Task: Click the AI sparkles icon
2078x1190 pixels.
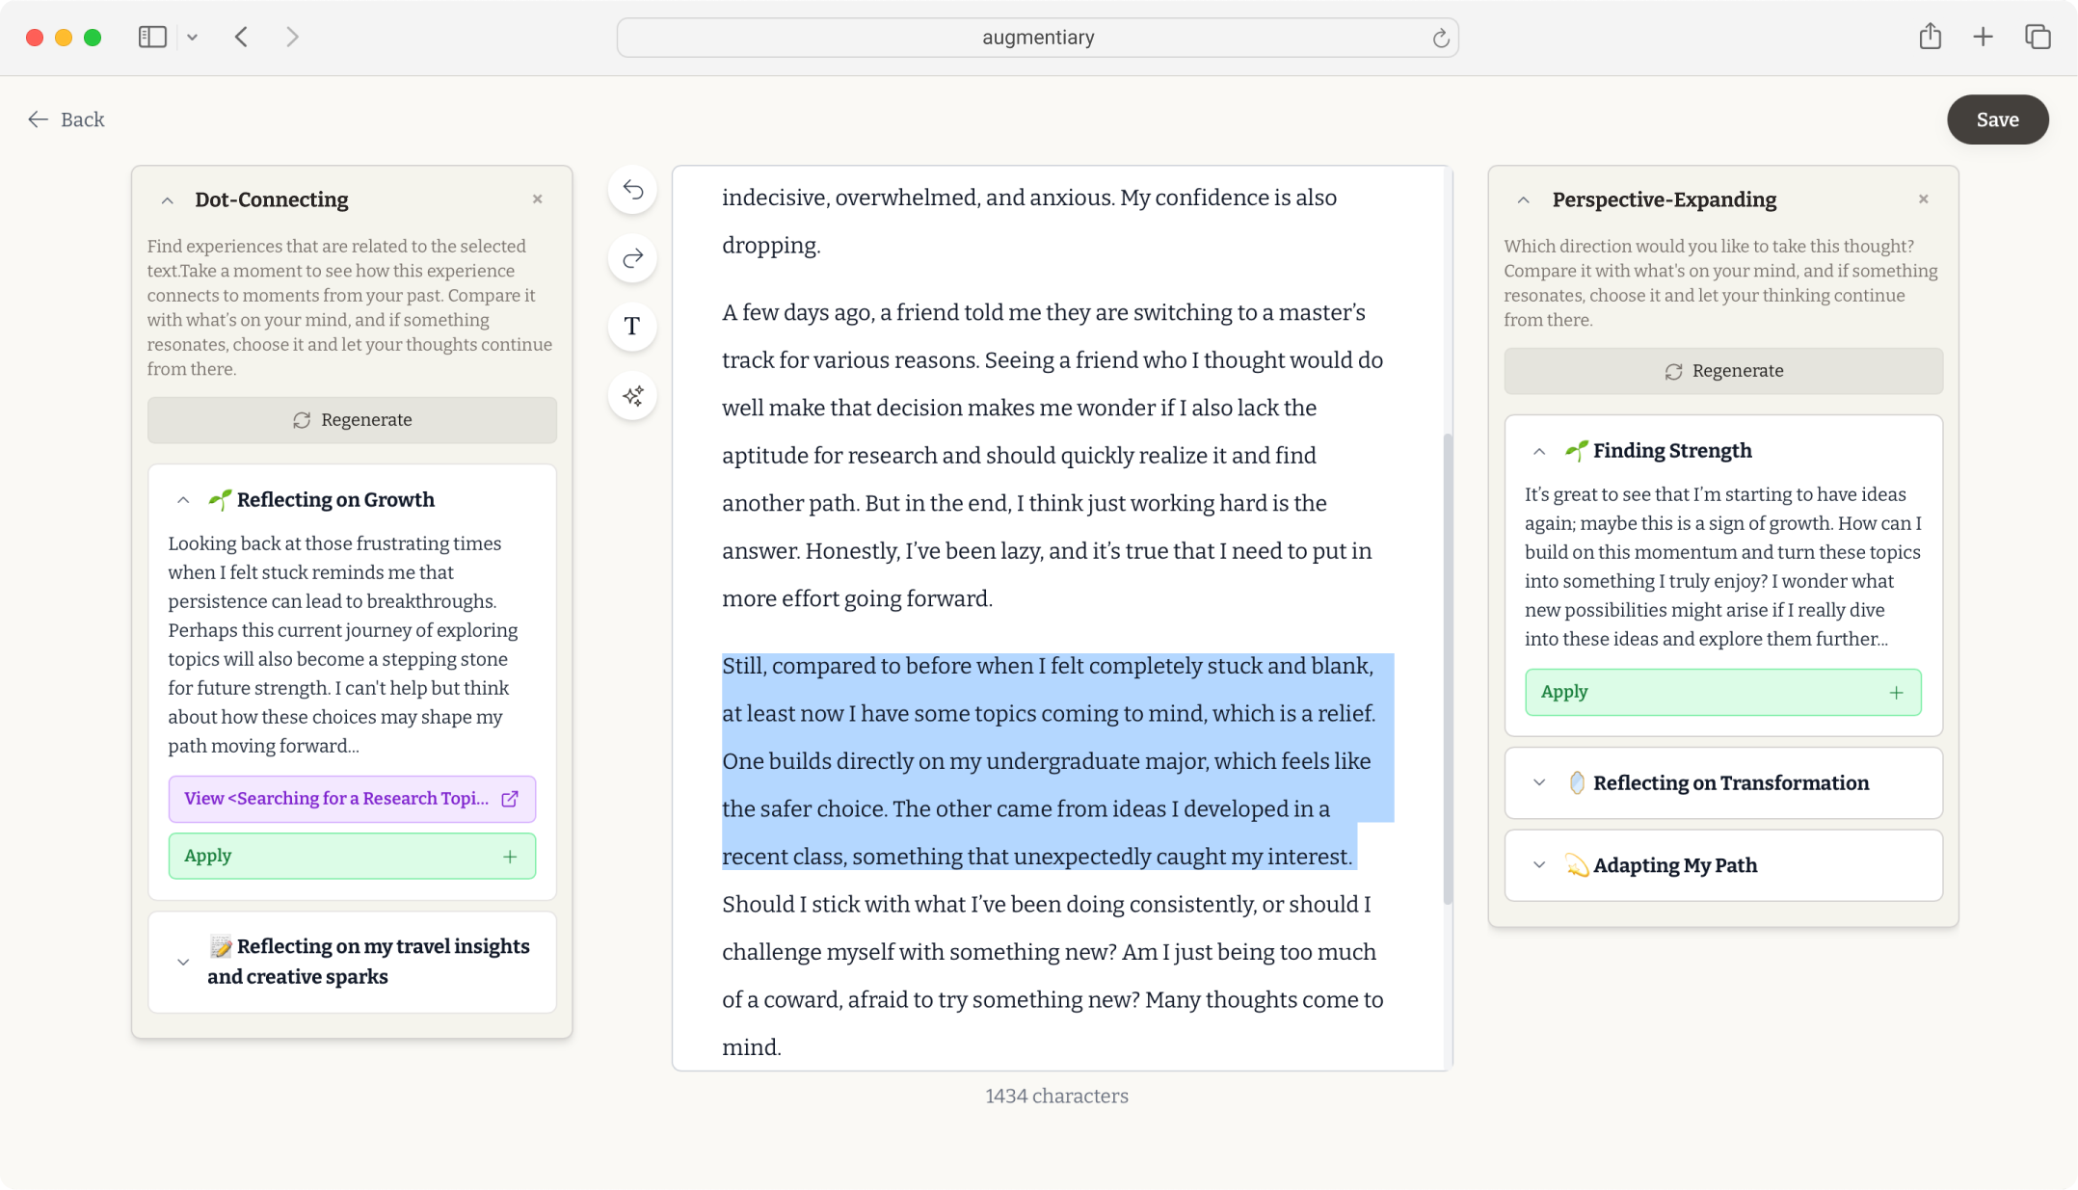Action: tap(632, 396)
